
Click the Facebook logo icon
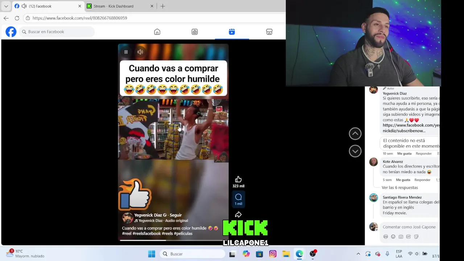tap(11, 32)
